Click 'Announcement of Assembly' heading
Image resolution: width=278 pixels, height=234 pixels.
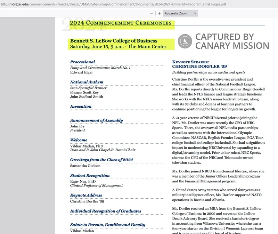[x=97, y=120]
